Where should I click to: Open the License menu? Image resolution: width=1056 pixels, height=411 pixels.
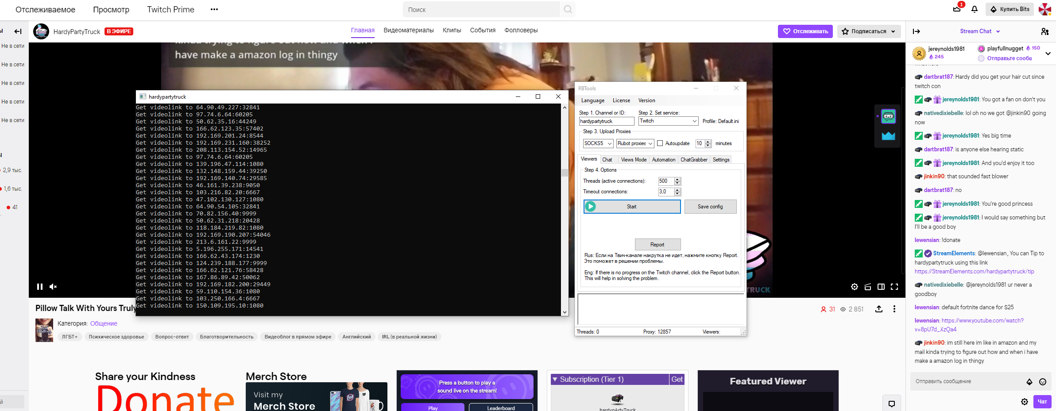(621, 100)
